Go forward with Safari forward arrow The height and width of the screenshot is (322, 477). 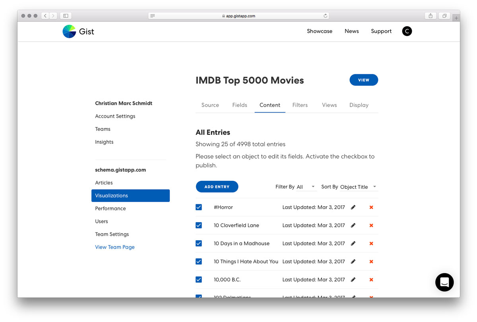(53, 16)
